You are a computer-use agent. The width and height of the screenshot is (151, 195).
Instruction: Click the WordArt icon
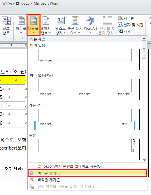pos(90,20)
